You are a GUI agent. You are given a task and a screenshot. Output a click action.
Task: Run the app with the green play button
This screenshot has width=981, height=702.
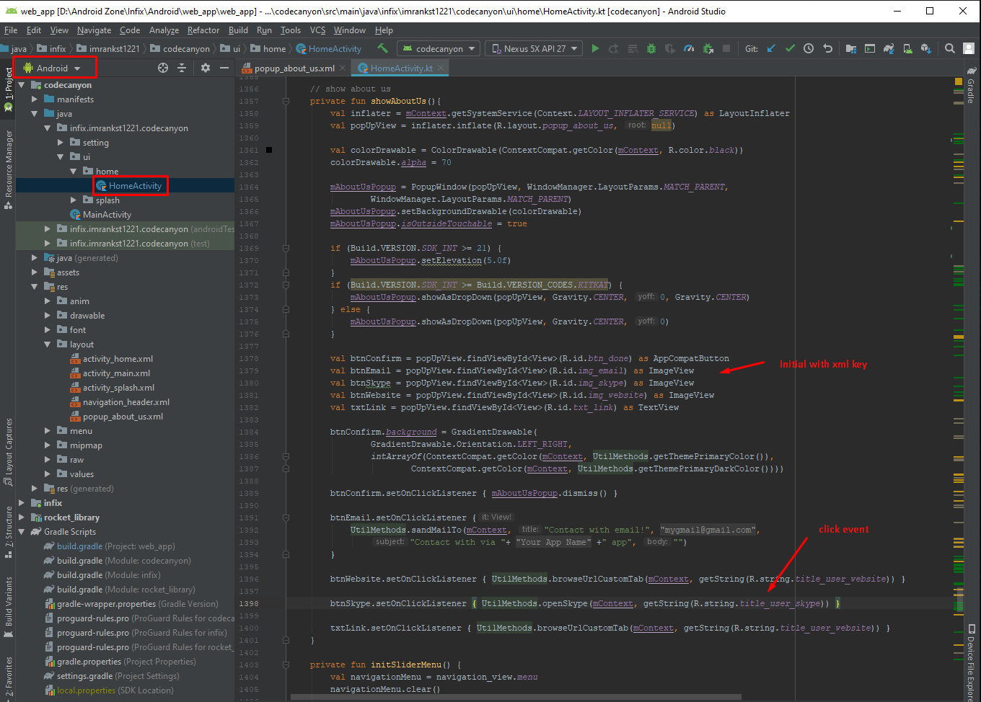click(595, 49)
